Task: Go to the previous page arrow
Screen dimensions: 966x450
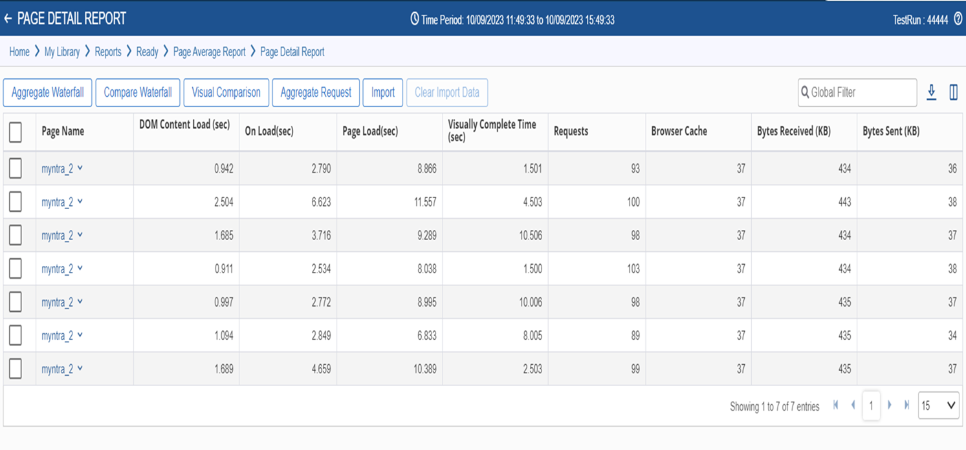Action: [853, 405]
